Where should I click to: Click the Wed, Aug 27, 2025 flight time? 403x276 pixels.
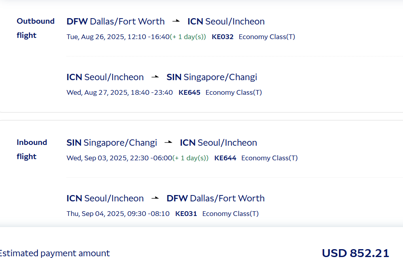click(x=119, y=92)
